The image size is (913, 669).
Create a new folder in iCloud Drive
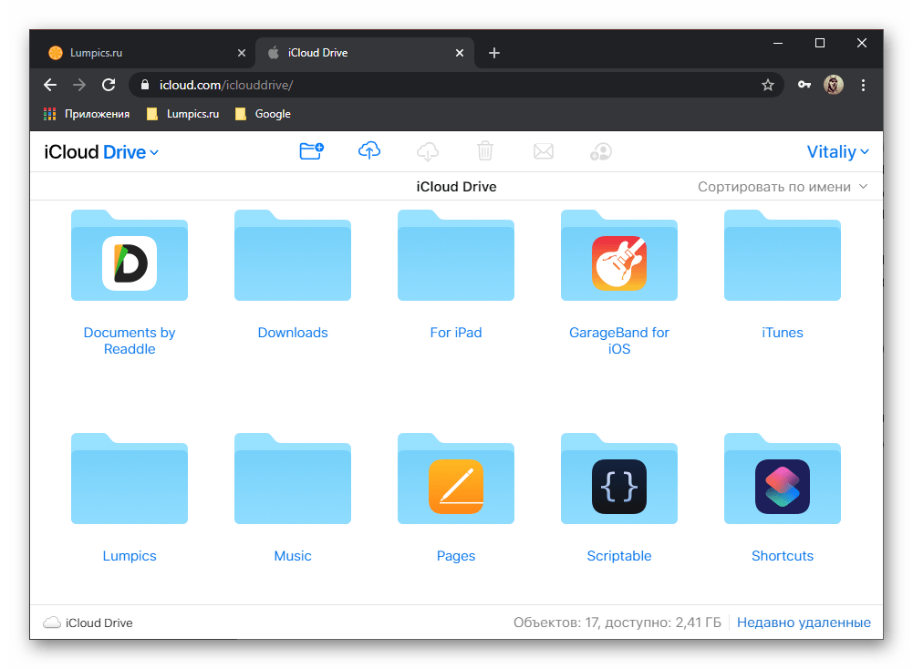pos(312,151)
